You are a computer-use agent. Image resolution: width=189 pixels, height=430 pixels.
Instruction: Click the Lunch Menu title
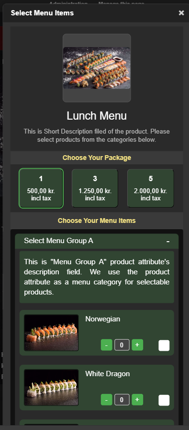97,116
